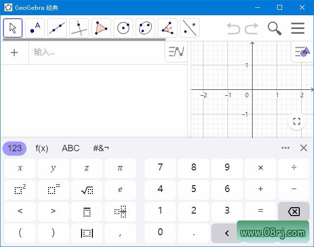Tap the number 3 key

(227, 211)
